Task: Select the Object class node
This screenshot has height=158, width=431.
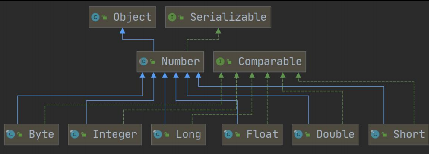Action: (x=123, y=17)
